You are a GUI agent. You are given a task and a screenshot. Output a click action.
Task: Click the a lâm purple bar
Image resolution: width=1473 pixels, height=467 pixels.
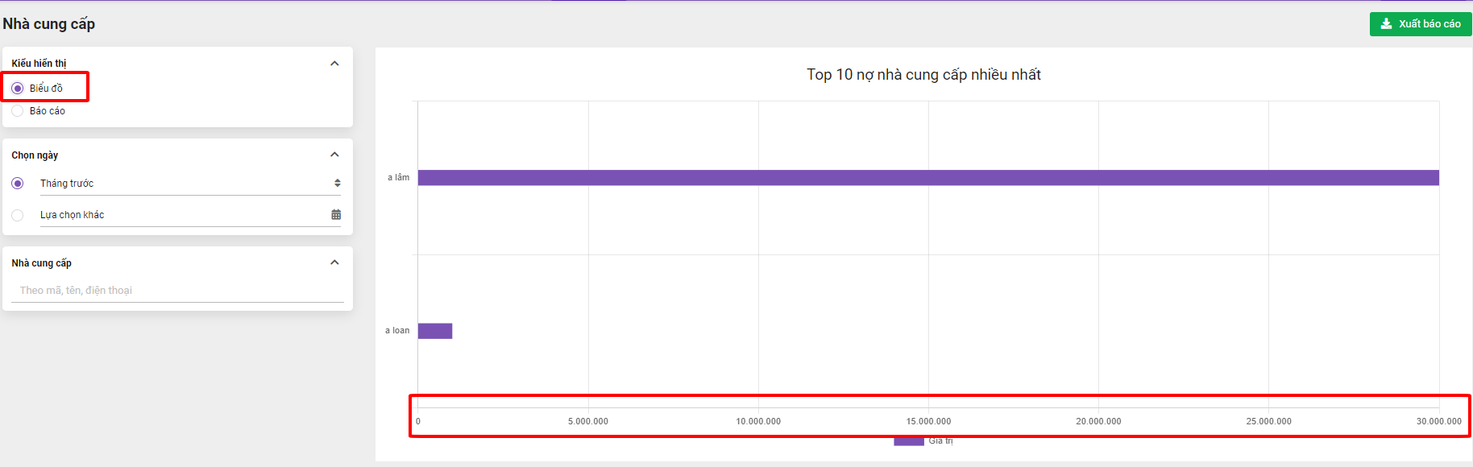928,178
